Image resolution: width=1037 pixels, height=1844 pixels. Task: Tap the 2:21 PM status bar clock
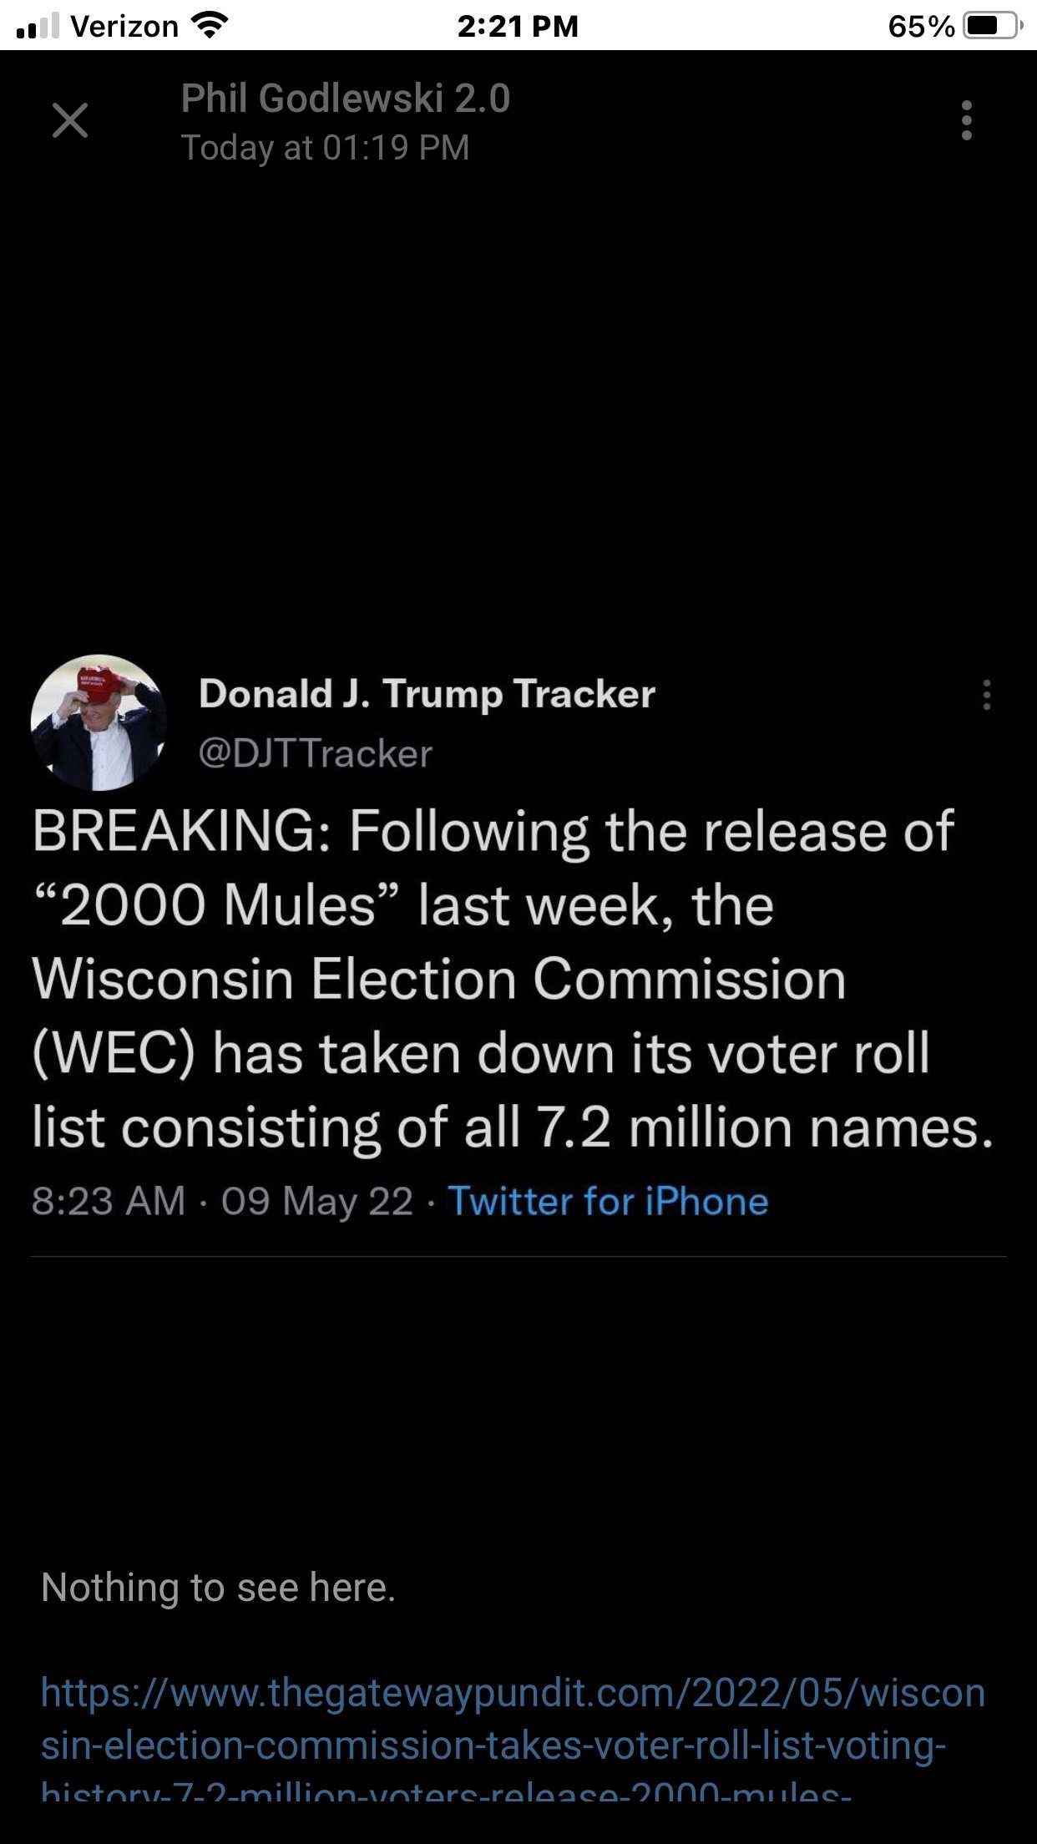[518, 26]
